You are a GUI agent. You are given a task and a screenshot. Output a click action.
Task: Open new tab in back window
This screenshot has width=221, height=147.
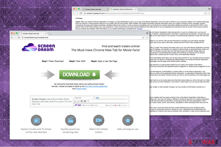[x=140, y=9]
